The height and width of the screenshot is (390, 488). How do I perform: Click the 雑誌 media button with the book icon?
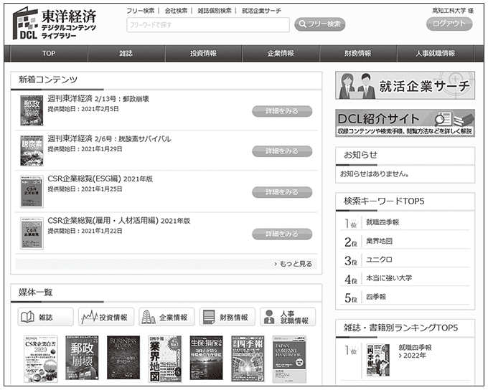(x=45, y=317)
